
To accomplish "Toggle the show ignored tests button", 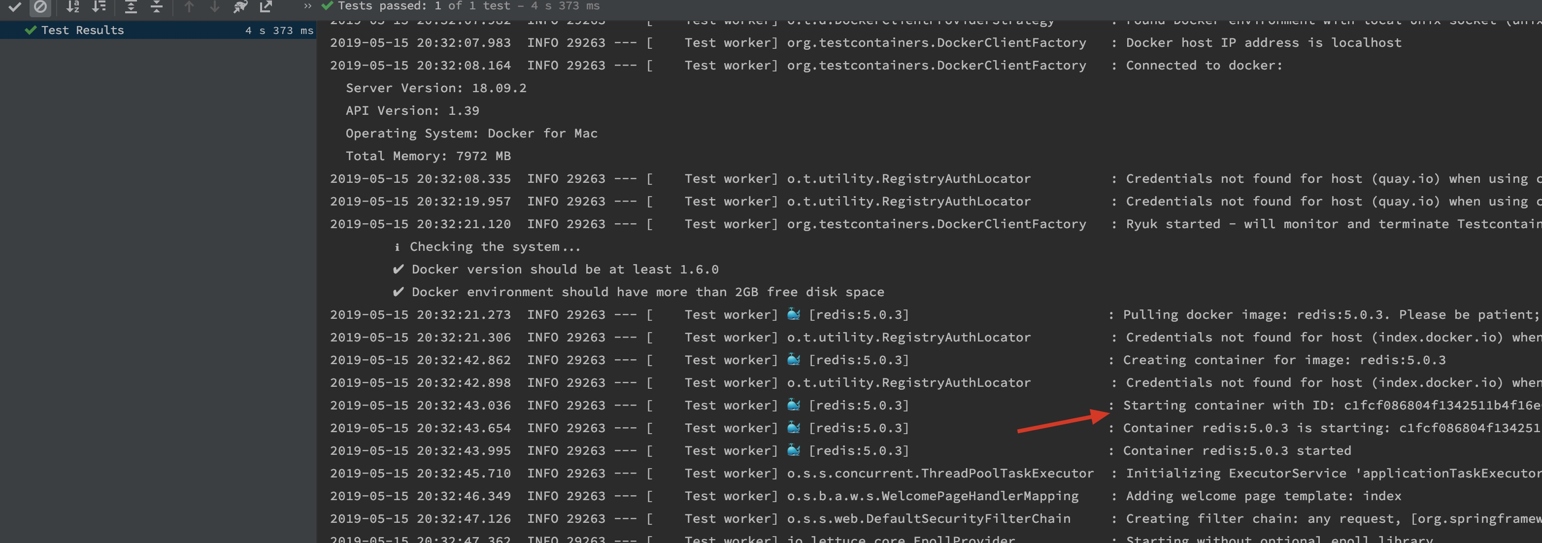I will tap(40, 6).
